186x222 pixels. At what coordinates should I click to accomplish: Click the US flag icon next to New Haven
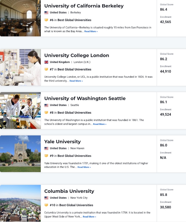46,148
